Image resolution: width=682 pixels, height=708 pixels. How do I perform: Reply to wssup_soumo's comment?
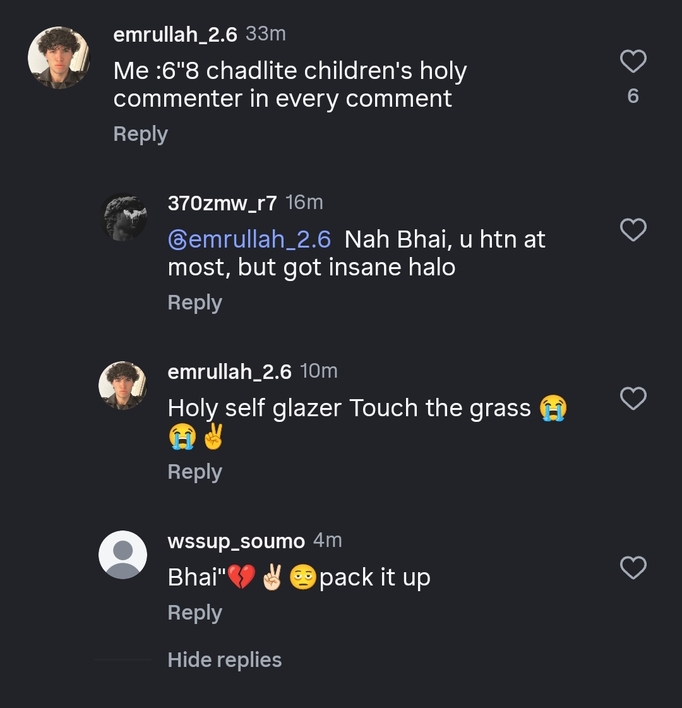point(194,613)
